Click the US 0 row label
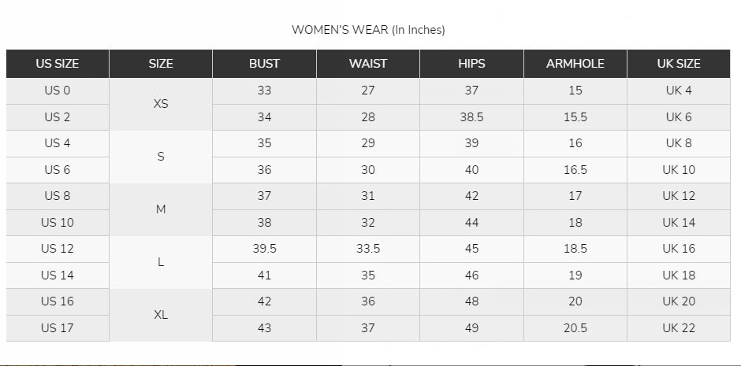 pyautogui.click(x=58, y=91)
